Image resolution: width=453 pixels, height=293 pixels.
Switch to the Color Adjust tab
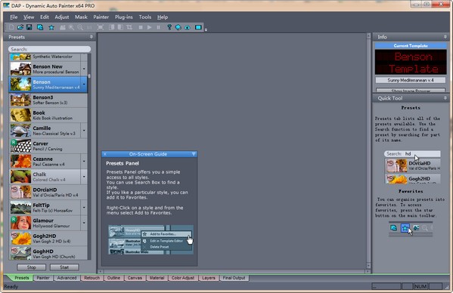click(x=183, y=278)
